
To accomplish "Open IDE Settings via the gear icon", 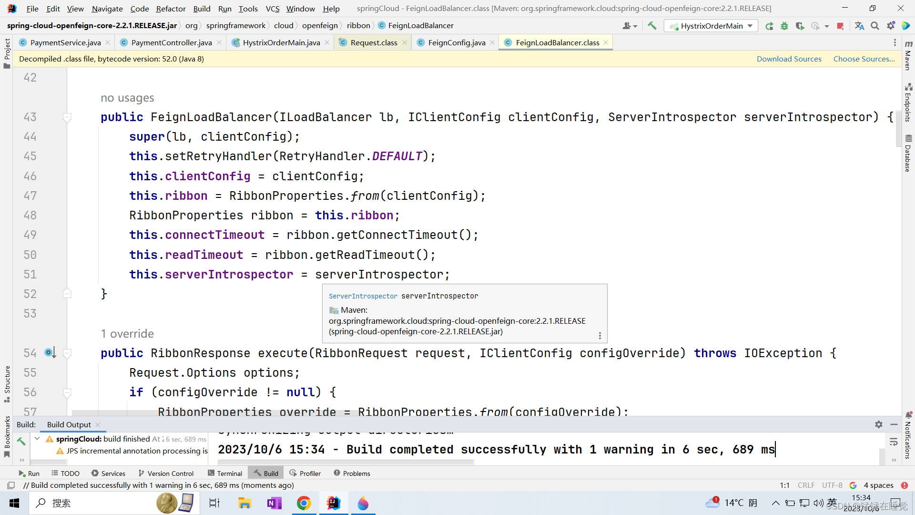I will coord(891,26).
